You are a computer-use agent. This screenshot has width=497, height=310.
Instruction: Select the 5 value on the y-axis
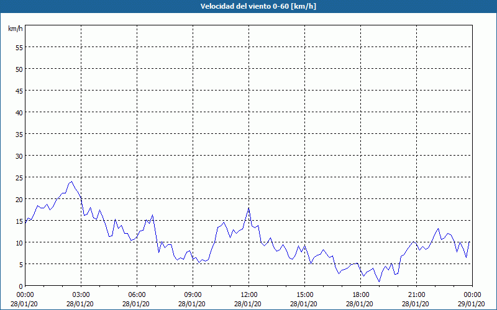point(21,265)
